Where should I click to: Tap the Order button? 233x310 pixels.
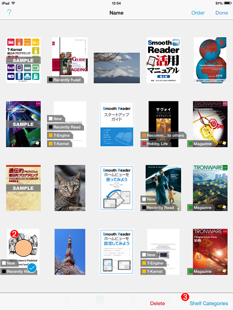pos(198,13)
